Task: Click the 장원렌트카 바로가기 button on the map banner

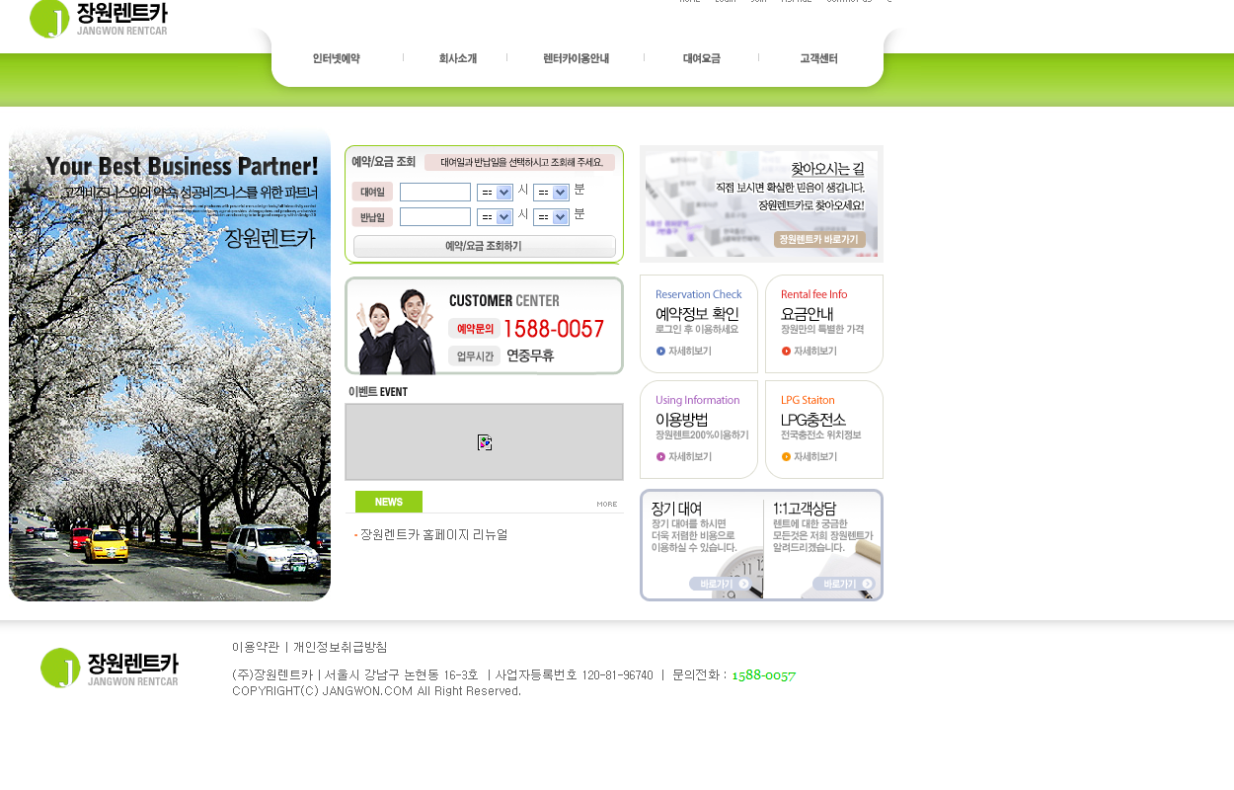Action: (819, 239)
